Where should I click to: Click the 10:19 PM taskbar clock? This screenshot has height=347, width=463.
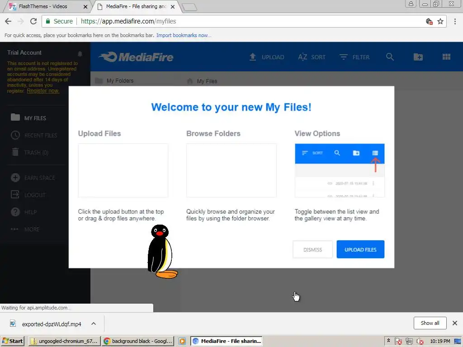point(440,341)
